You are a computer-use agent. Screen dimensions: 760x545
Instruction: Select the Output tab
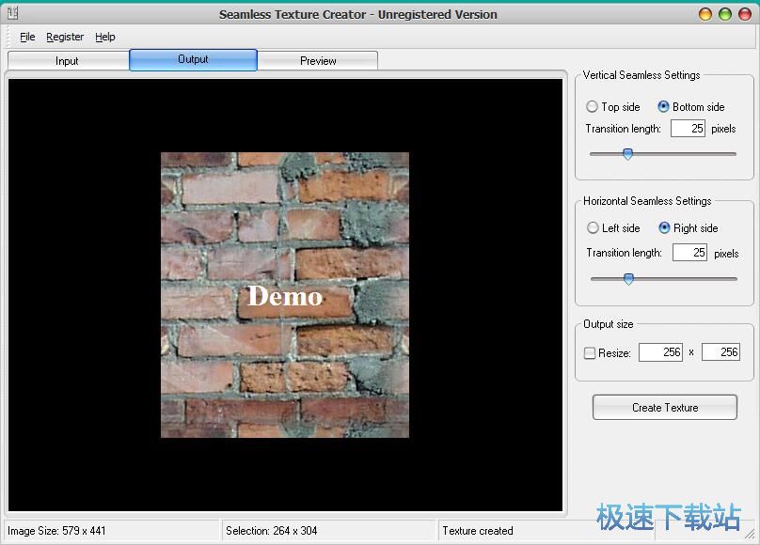click(193, 60)
